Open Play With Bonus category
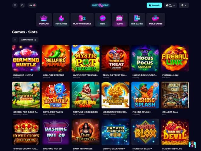Image resolution: width=201 pixels, height=151 pixels. (x=82, y=20)
